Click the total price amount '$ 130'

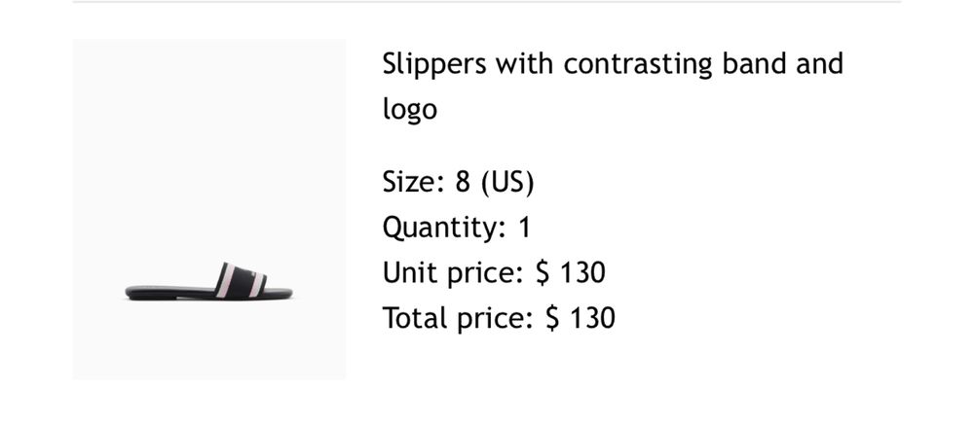click(x=581, y=318)
